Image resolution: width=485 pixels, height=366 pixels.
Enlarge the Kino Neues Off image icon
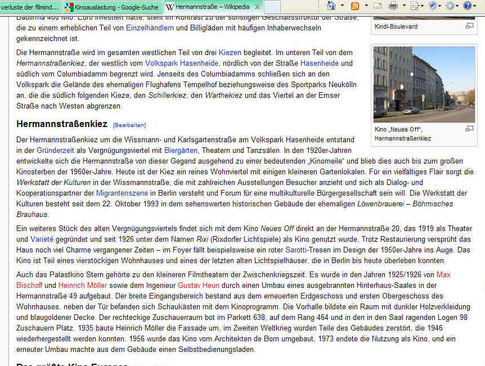coord(469,129)
